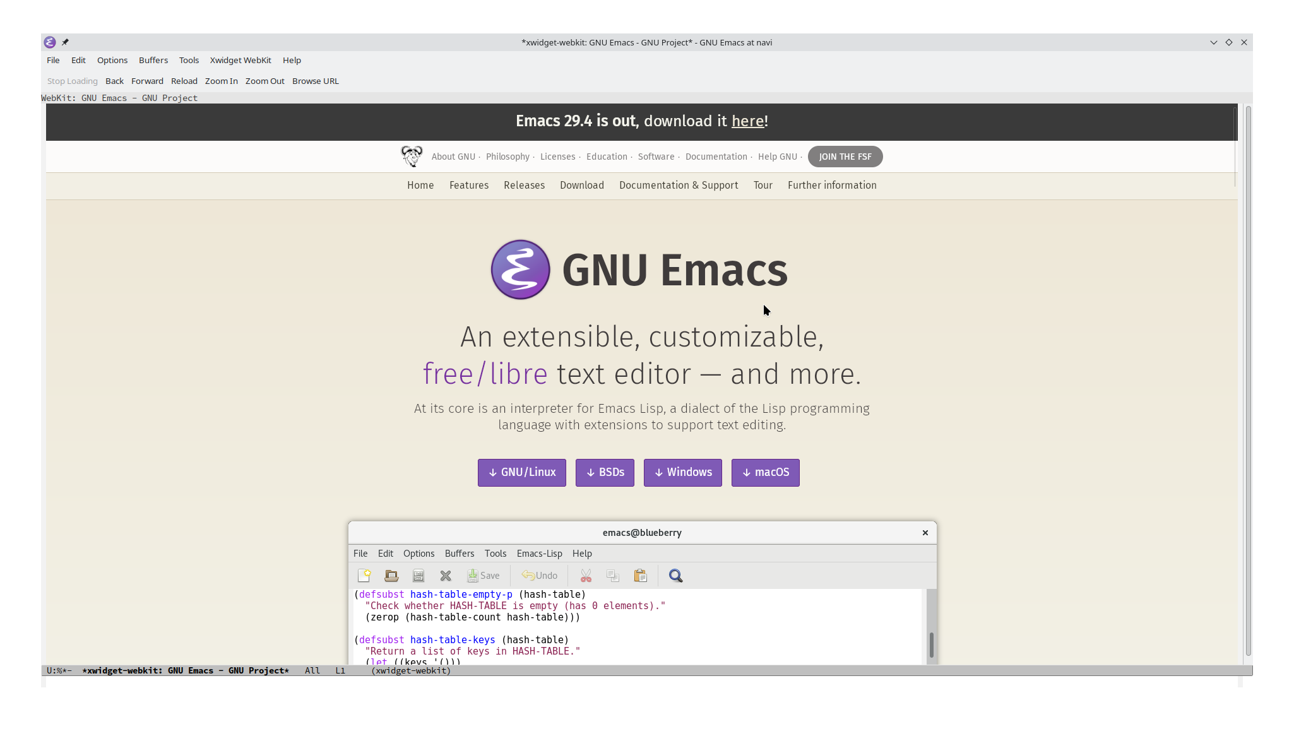Go Back in the webkit toolbar
Viewport: 1294px width, 736px height.
pyautogui.click(x=114, y=81)
